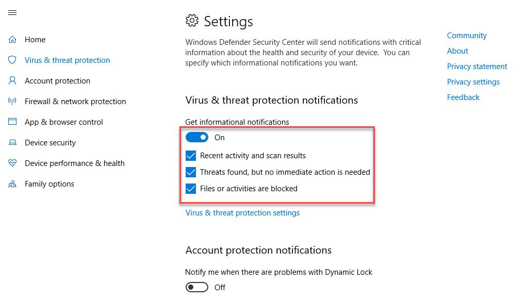This screenshot has height=300, width=526.
Task: Select Firewall & network protection in sidebar
Action: (75, 102)
